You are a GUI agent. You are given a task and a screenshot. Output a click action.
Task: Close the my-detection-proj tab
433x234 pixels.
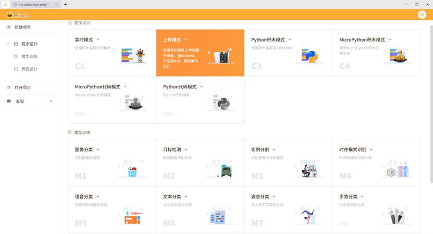(56, 4)
